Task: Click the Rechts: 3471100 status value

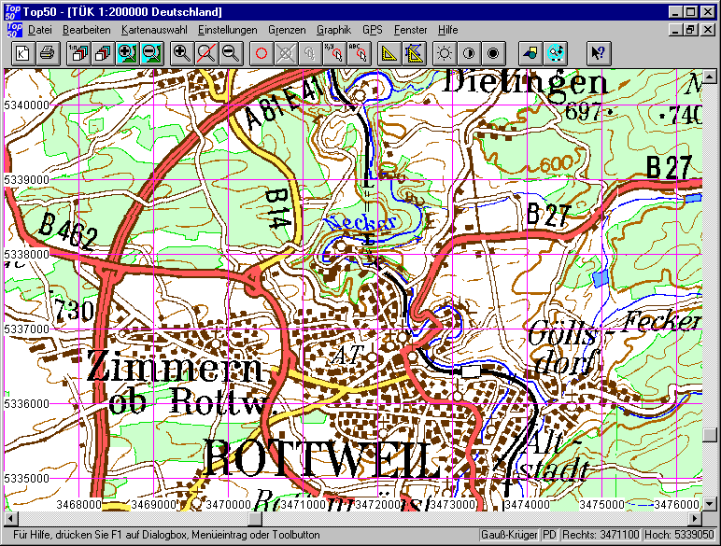Action: (x=601, y=535)
